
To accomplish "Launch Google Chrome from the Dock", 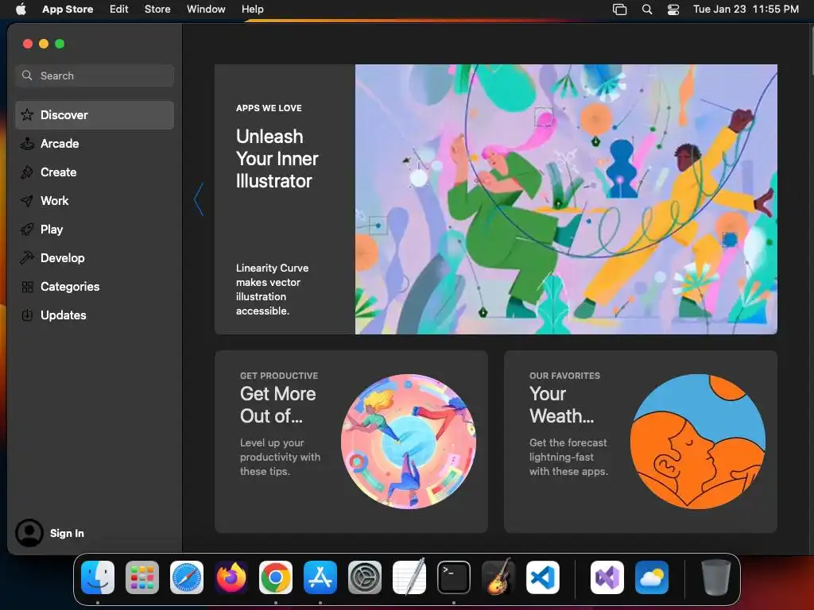I will click(x=276, y=577).
